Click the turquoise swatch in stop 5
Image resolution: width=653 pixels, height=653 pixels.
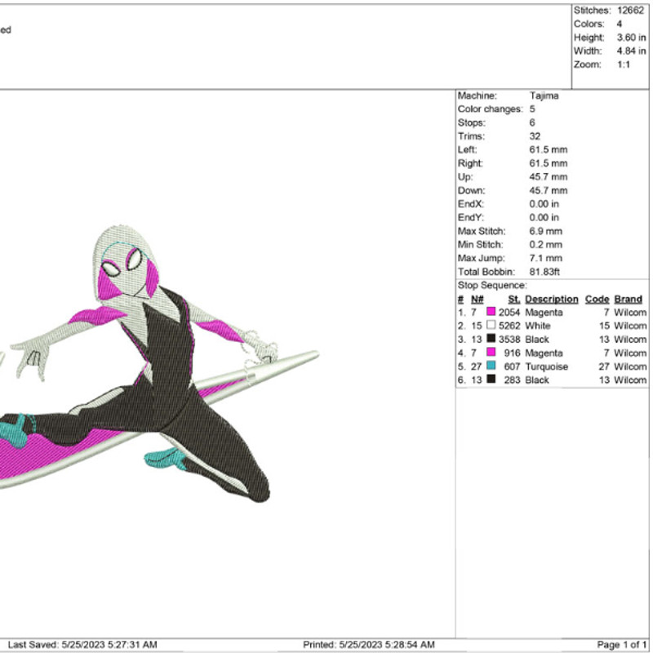[x=491, y=367]
